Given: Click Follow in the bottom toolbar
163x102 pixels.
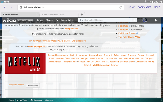Looking at the screenshot, I should 11,100.
